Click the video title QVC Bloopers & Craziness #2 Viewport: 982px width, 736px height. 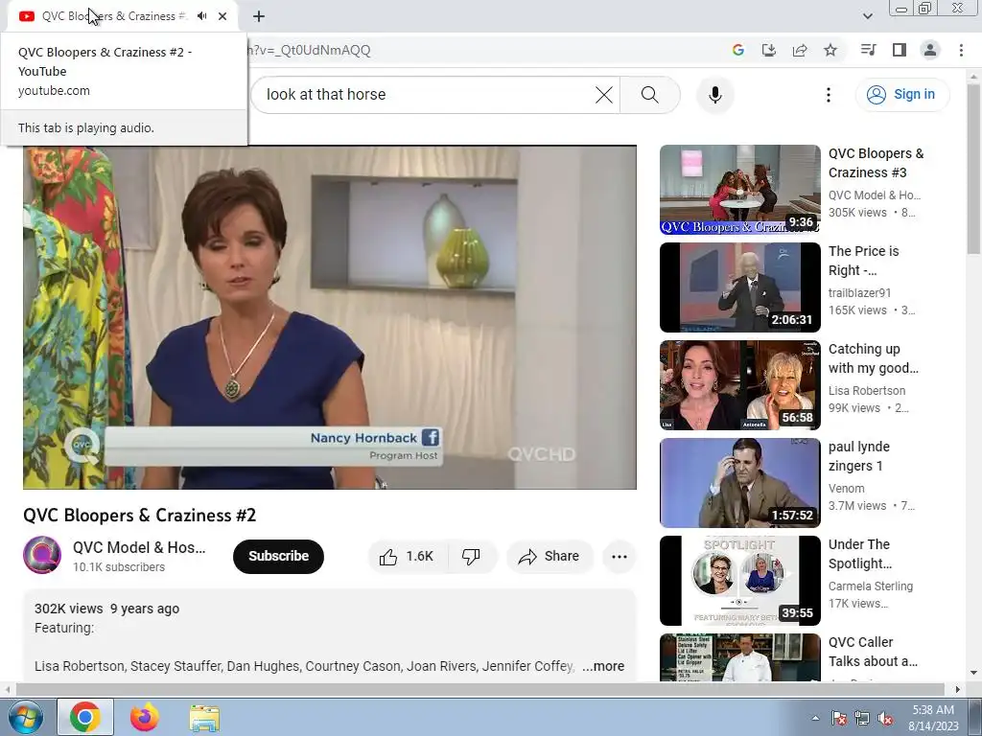pyautogui.click(x=140, y=515)
